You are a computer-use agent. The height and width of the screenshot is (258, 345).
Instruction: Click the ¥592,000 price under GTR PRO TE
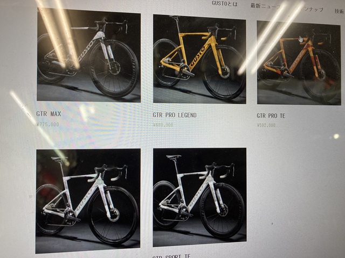[x=266, y=125]
